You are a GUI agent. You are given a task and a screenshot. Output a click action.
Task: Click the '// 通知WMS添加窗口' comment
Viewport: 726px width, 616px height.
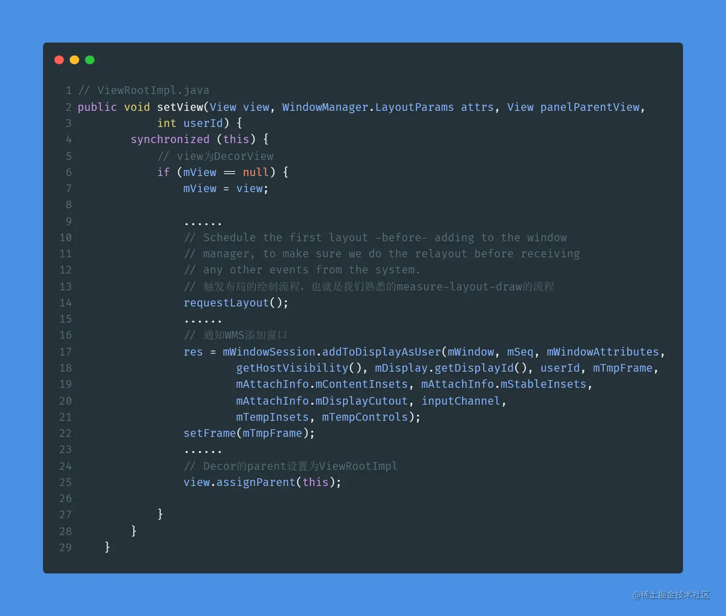click(235, 335)
